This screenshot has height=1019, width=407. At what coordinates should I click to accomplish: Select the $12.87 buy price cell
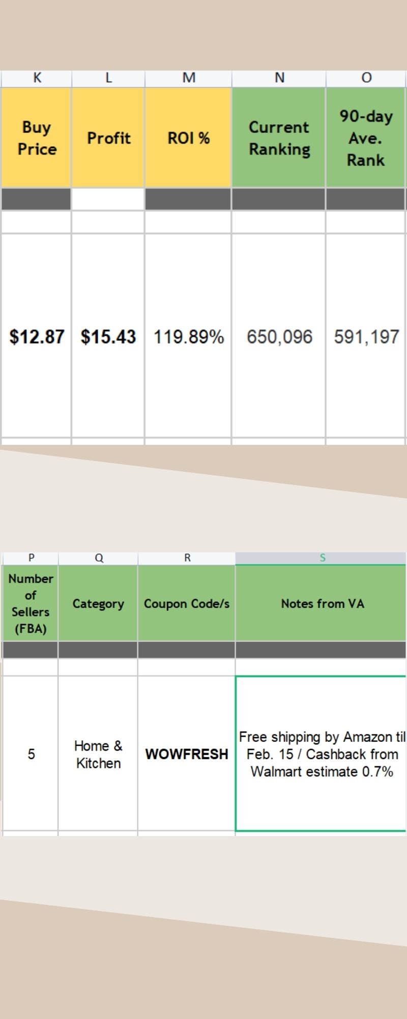(37, 337)
